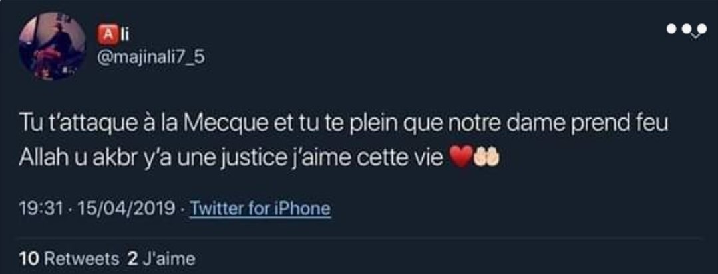This screenshot has height=274, width=718.
Task: Click the 19:31 timestamp
Action: [x=40, y=209]
